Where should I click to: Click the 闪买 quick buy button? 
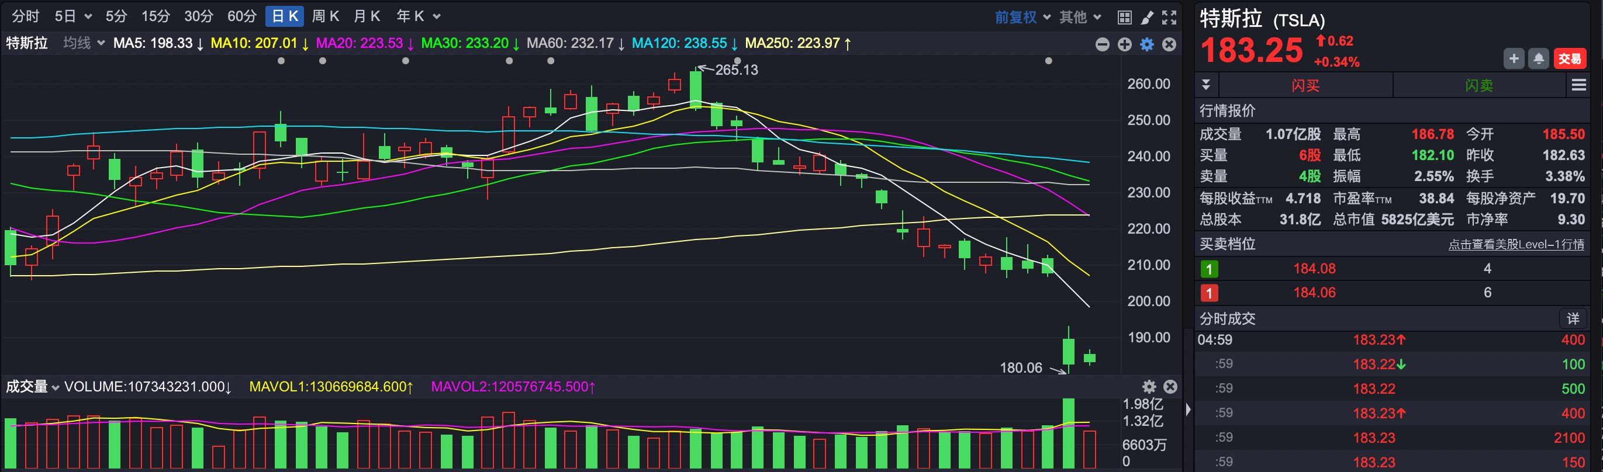[x=1305, y=85]
